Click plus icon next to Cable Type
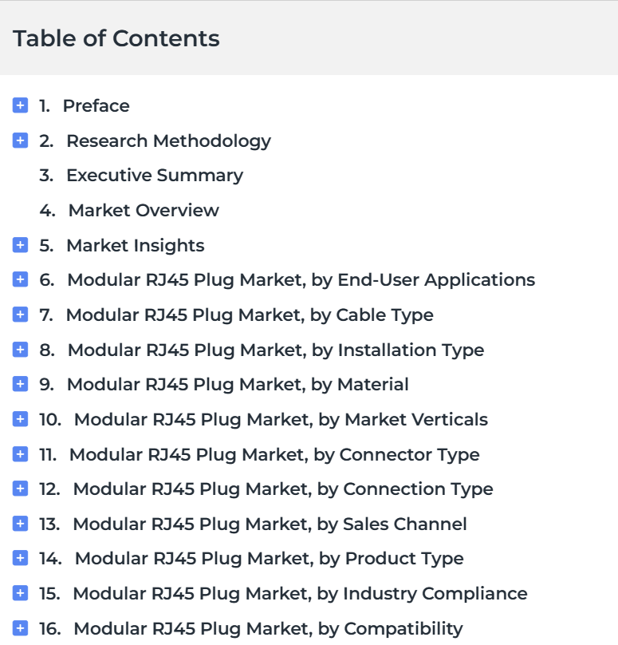 pyautogui.click(x=20, y=315)
